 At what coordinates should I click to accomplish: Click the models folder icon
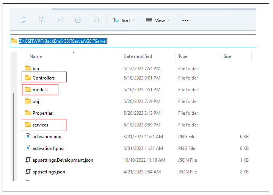tap(28, 89)
